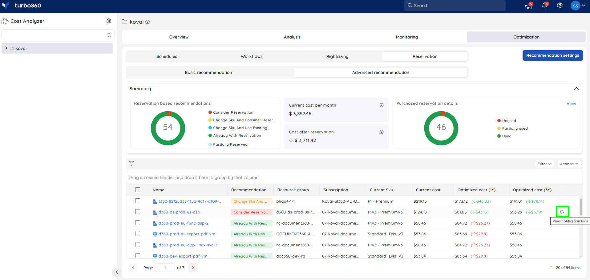Toggle Unused legend color in purchased reservations
This screenshot has width=590, height=280.
(499, 121)
